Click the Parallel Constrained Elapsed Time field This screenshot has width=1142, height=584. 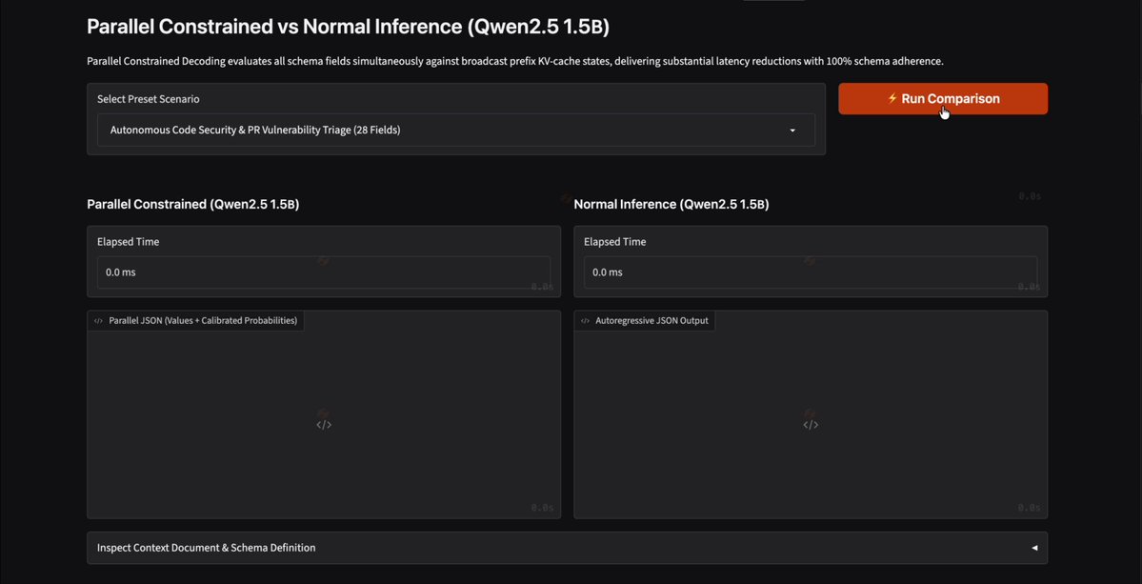tap(324, 272)
